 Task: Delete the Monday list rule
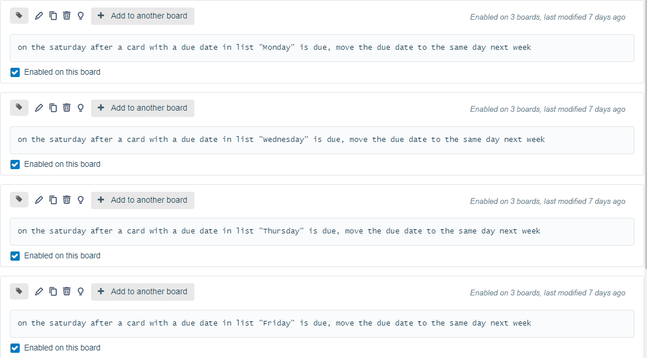tap(66, 16)
